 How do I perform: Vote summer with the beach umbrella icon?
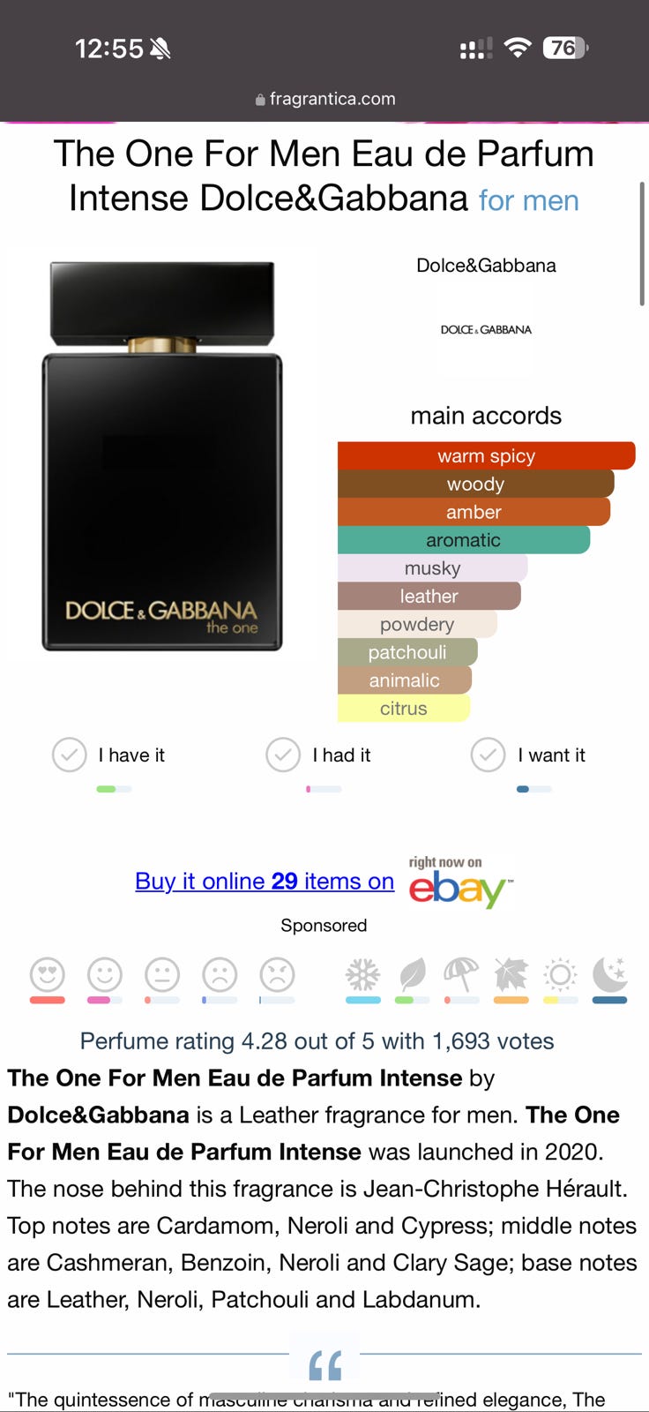[461, 975]
